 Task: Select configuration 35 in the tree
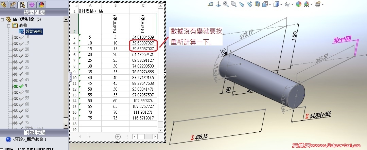[x=27, y=67]
